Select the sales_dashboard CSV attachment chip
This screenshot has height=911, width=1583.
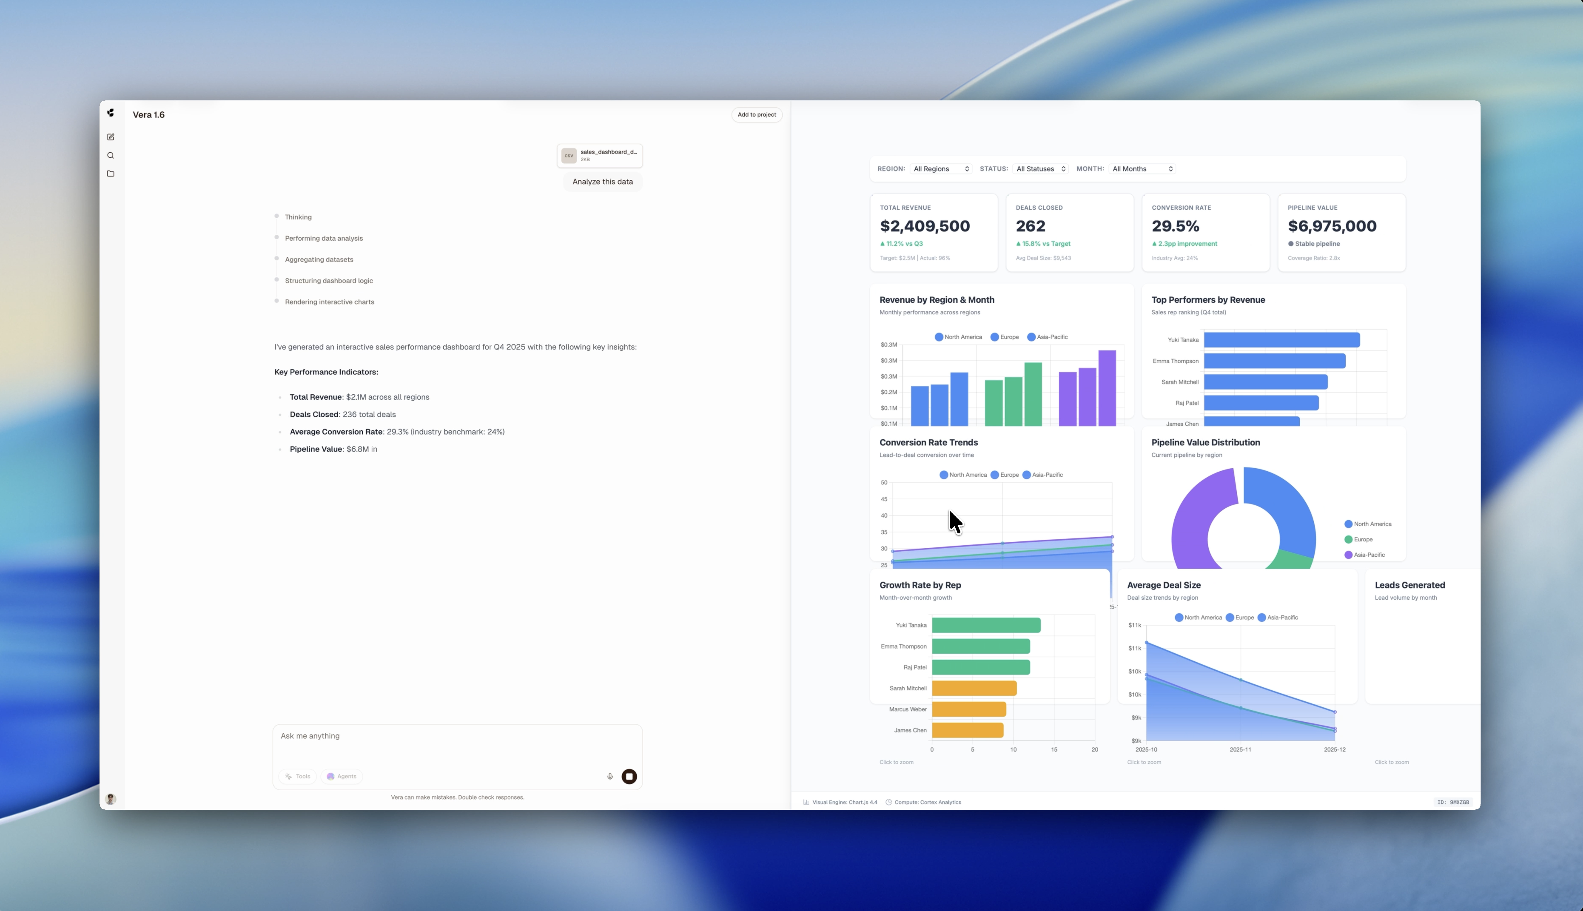pyautogui.click(x=599, y=155)
